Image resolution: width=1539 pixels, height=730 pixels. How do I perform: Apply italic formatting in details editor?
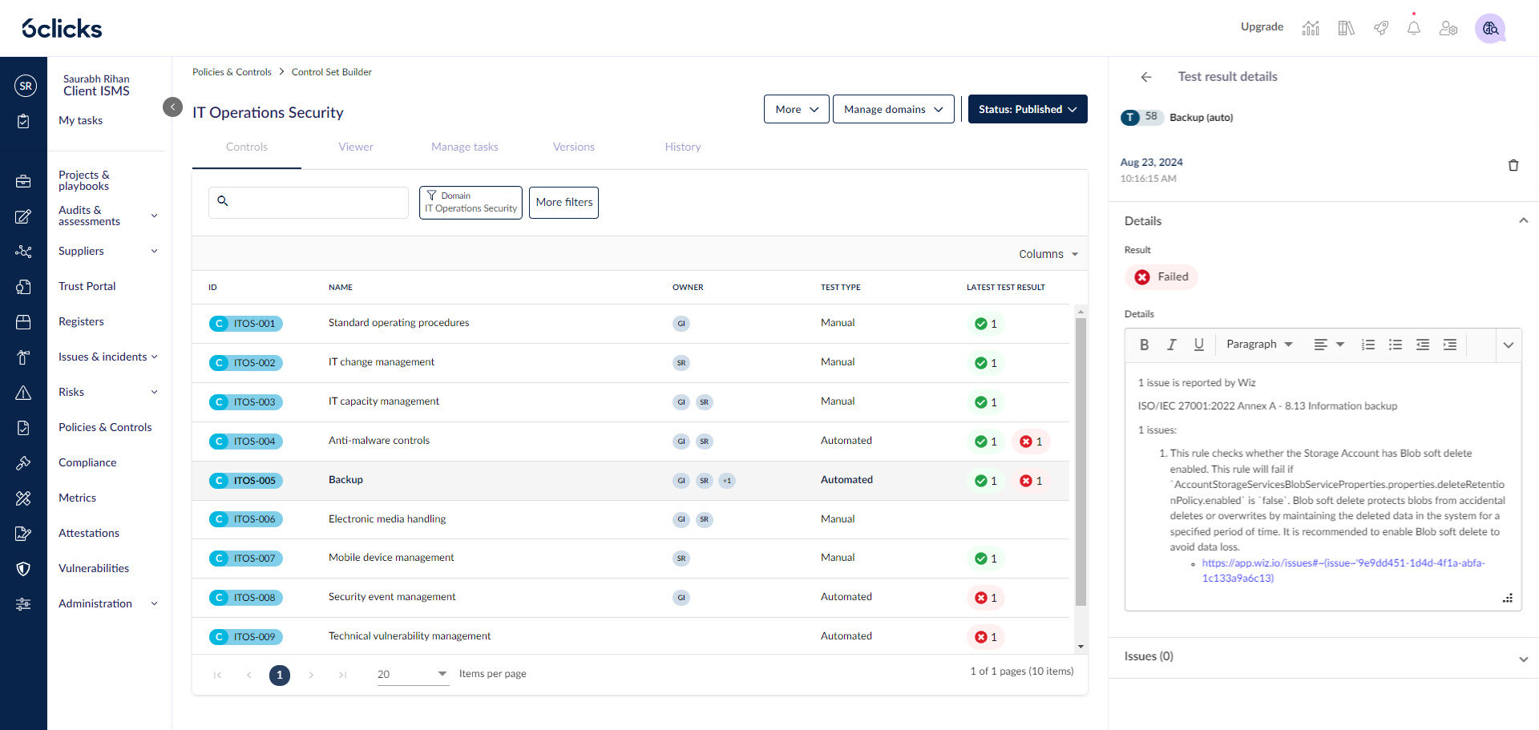pyautogui.click(x=1171, y=345)
